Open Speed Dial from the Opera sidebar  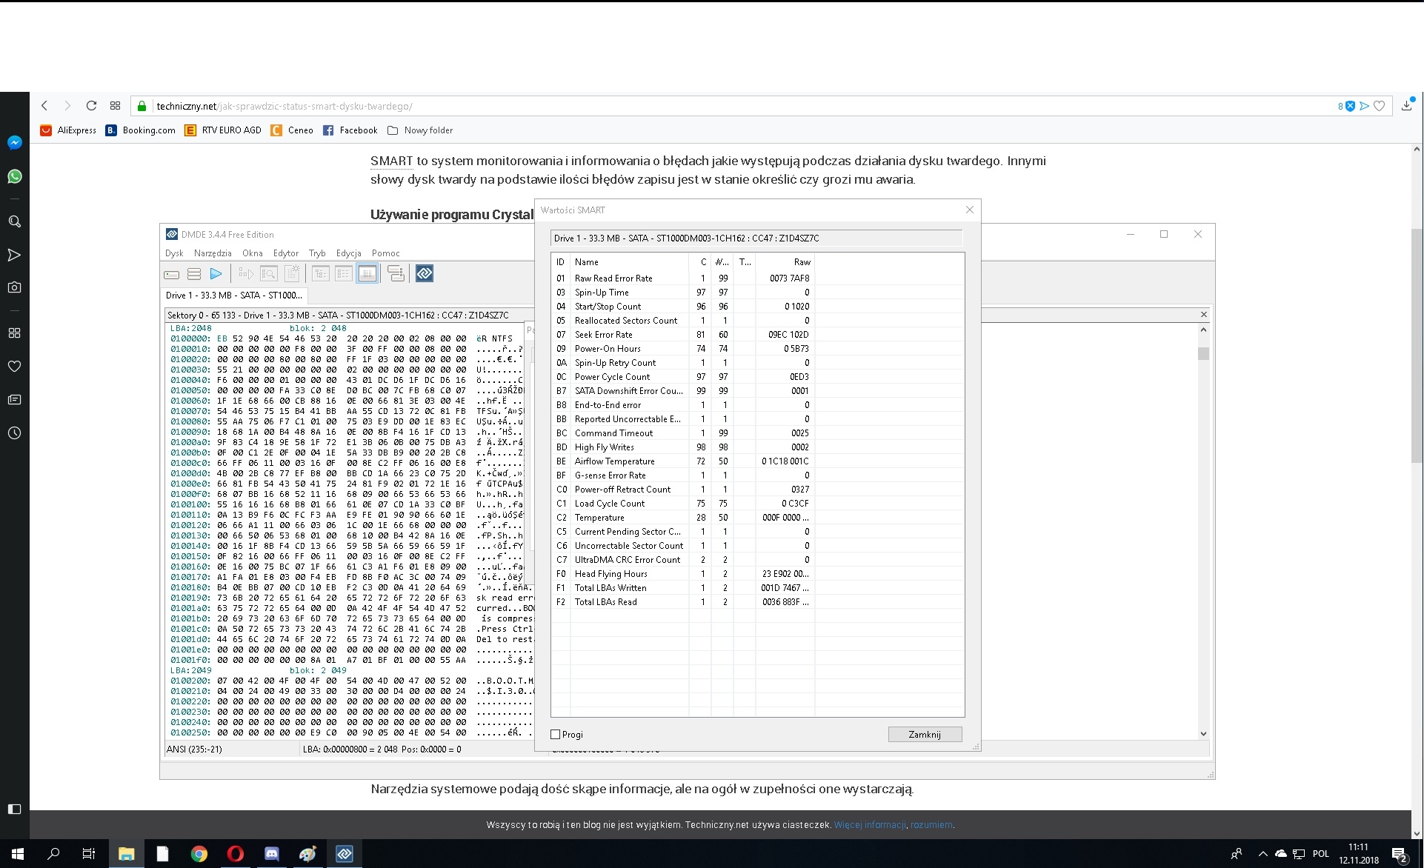click(15, 333)
